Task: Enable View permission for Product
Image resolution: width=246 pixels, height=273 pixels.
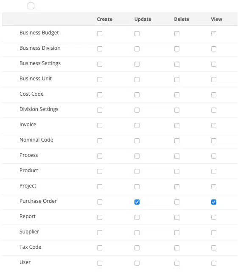Action: coord(214,171)
